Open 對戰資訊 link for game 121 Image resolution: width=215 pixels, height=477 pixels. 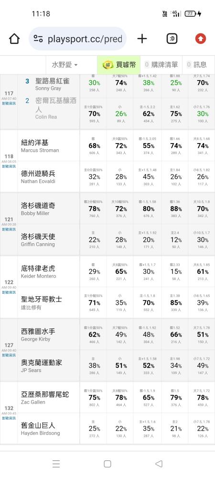tap(9, 229)
